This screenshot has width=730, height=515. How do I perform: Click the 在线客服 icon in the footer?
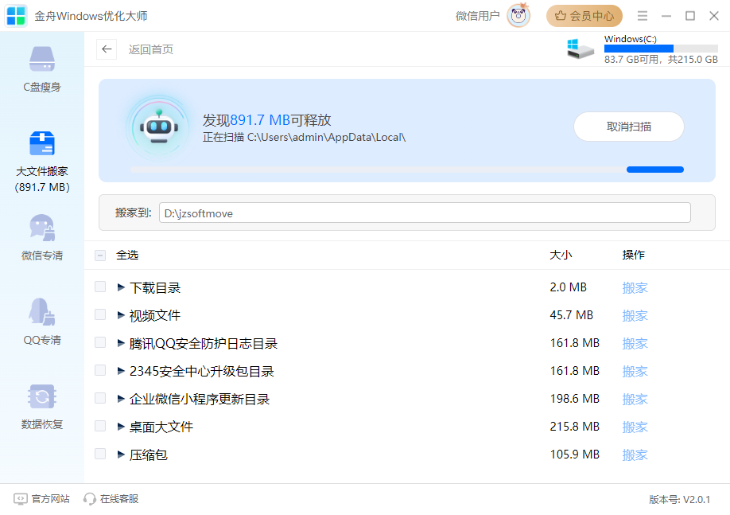click(x=88, y=499)
